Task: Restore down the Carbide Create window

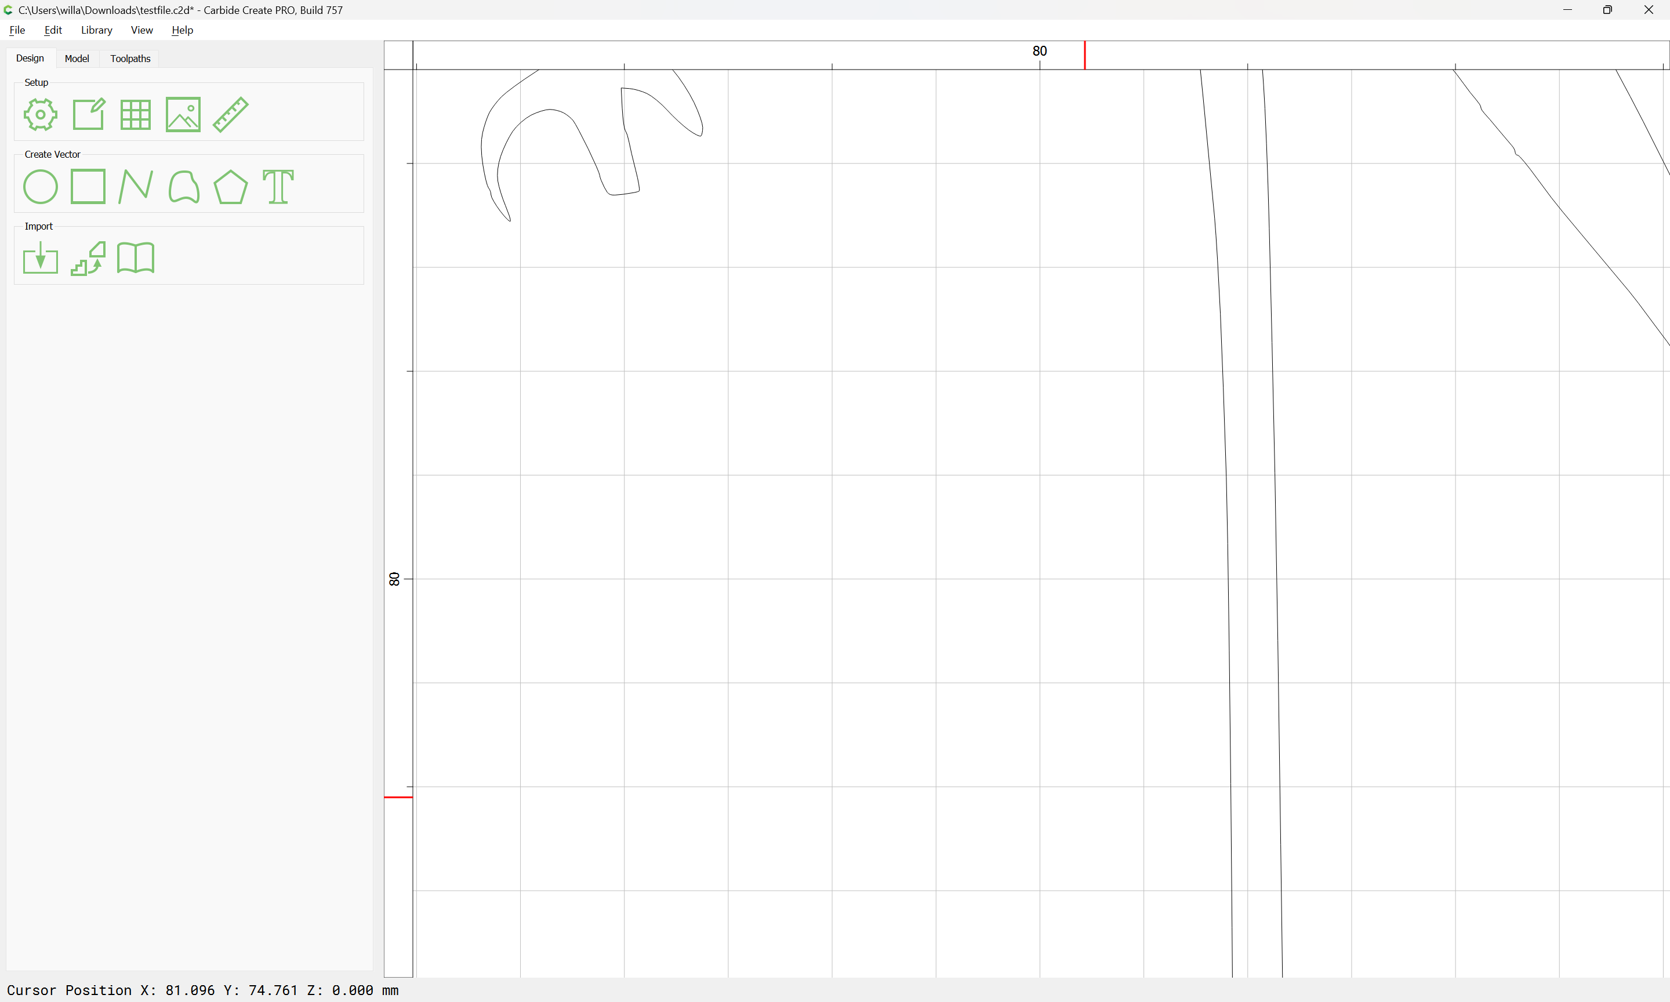Action: click(1608, 10)
